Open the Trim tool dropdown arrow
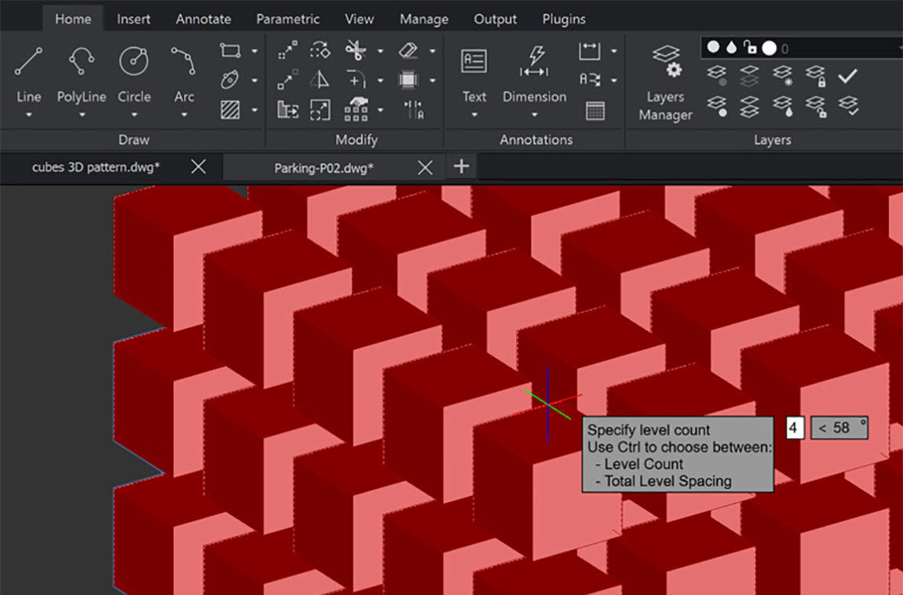This screenshot has width=903, height=595. [380, 51]
